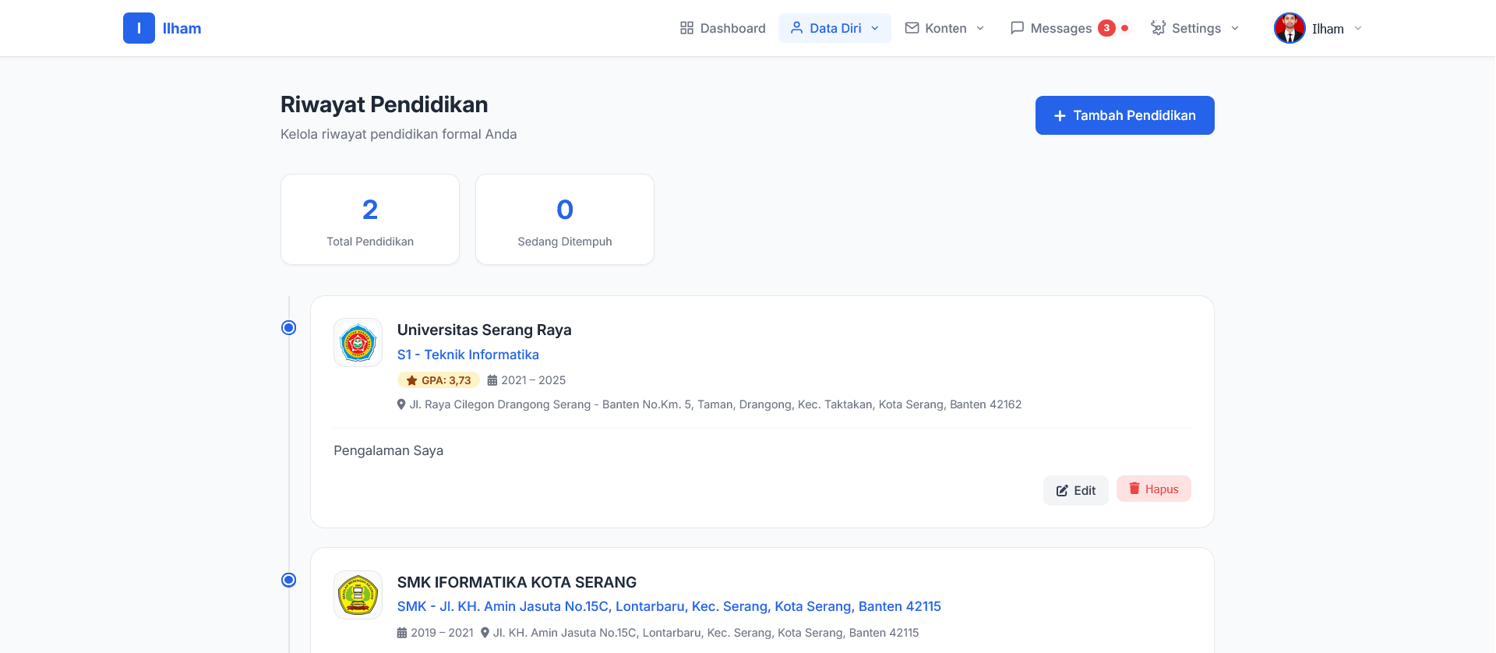
Task: Click the SMK IFORMATIKA school logo
Action: point(358,595)
